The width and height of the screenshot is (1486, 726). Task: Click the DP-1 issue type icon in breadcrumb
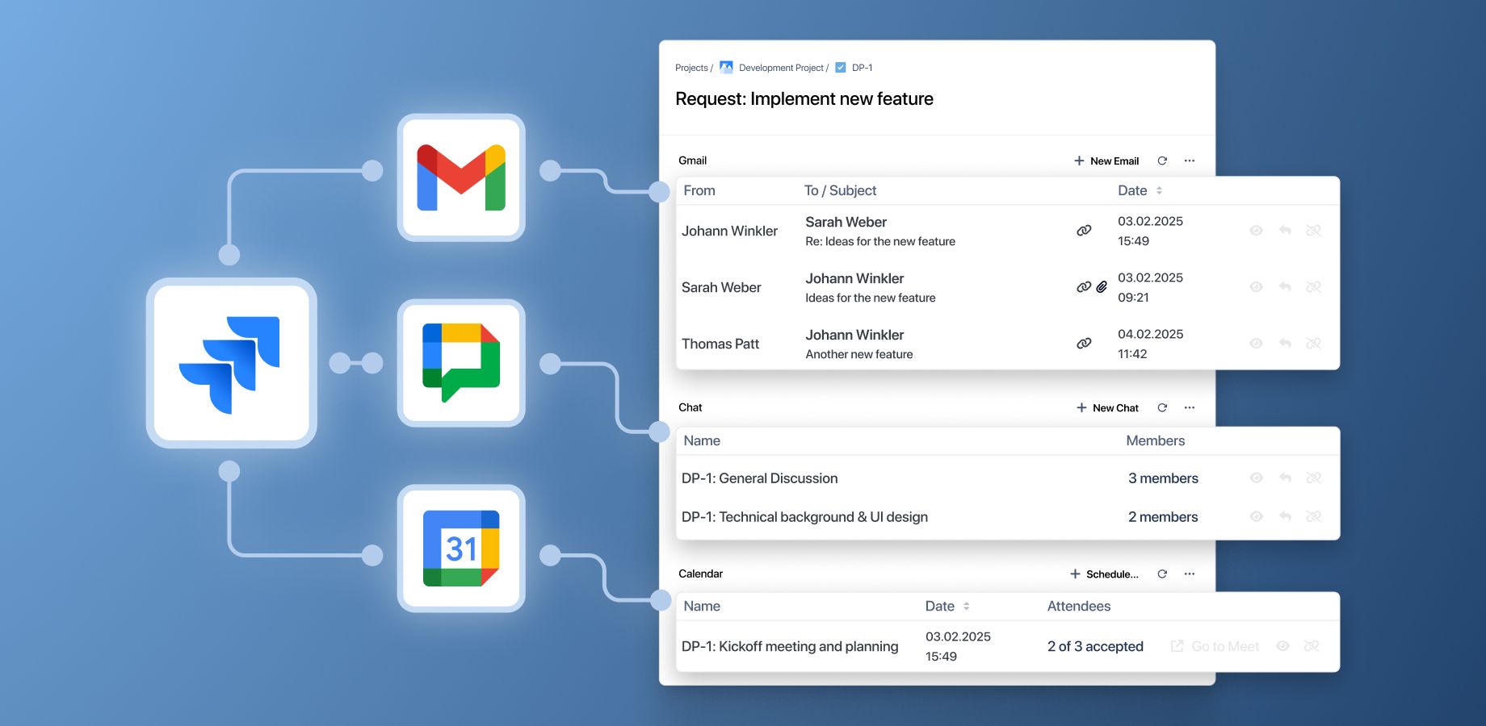(x=841, y=67)
